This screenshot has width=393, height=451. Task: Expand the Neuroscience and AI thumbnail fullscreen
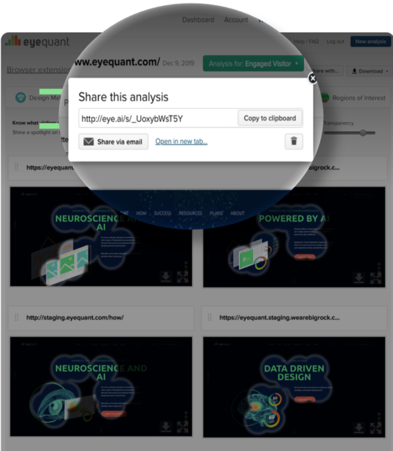pos(183,427)
